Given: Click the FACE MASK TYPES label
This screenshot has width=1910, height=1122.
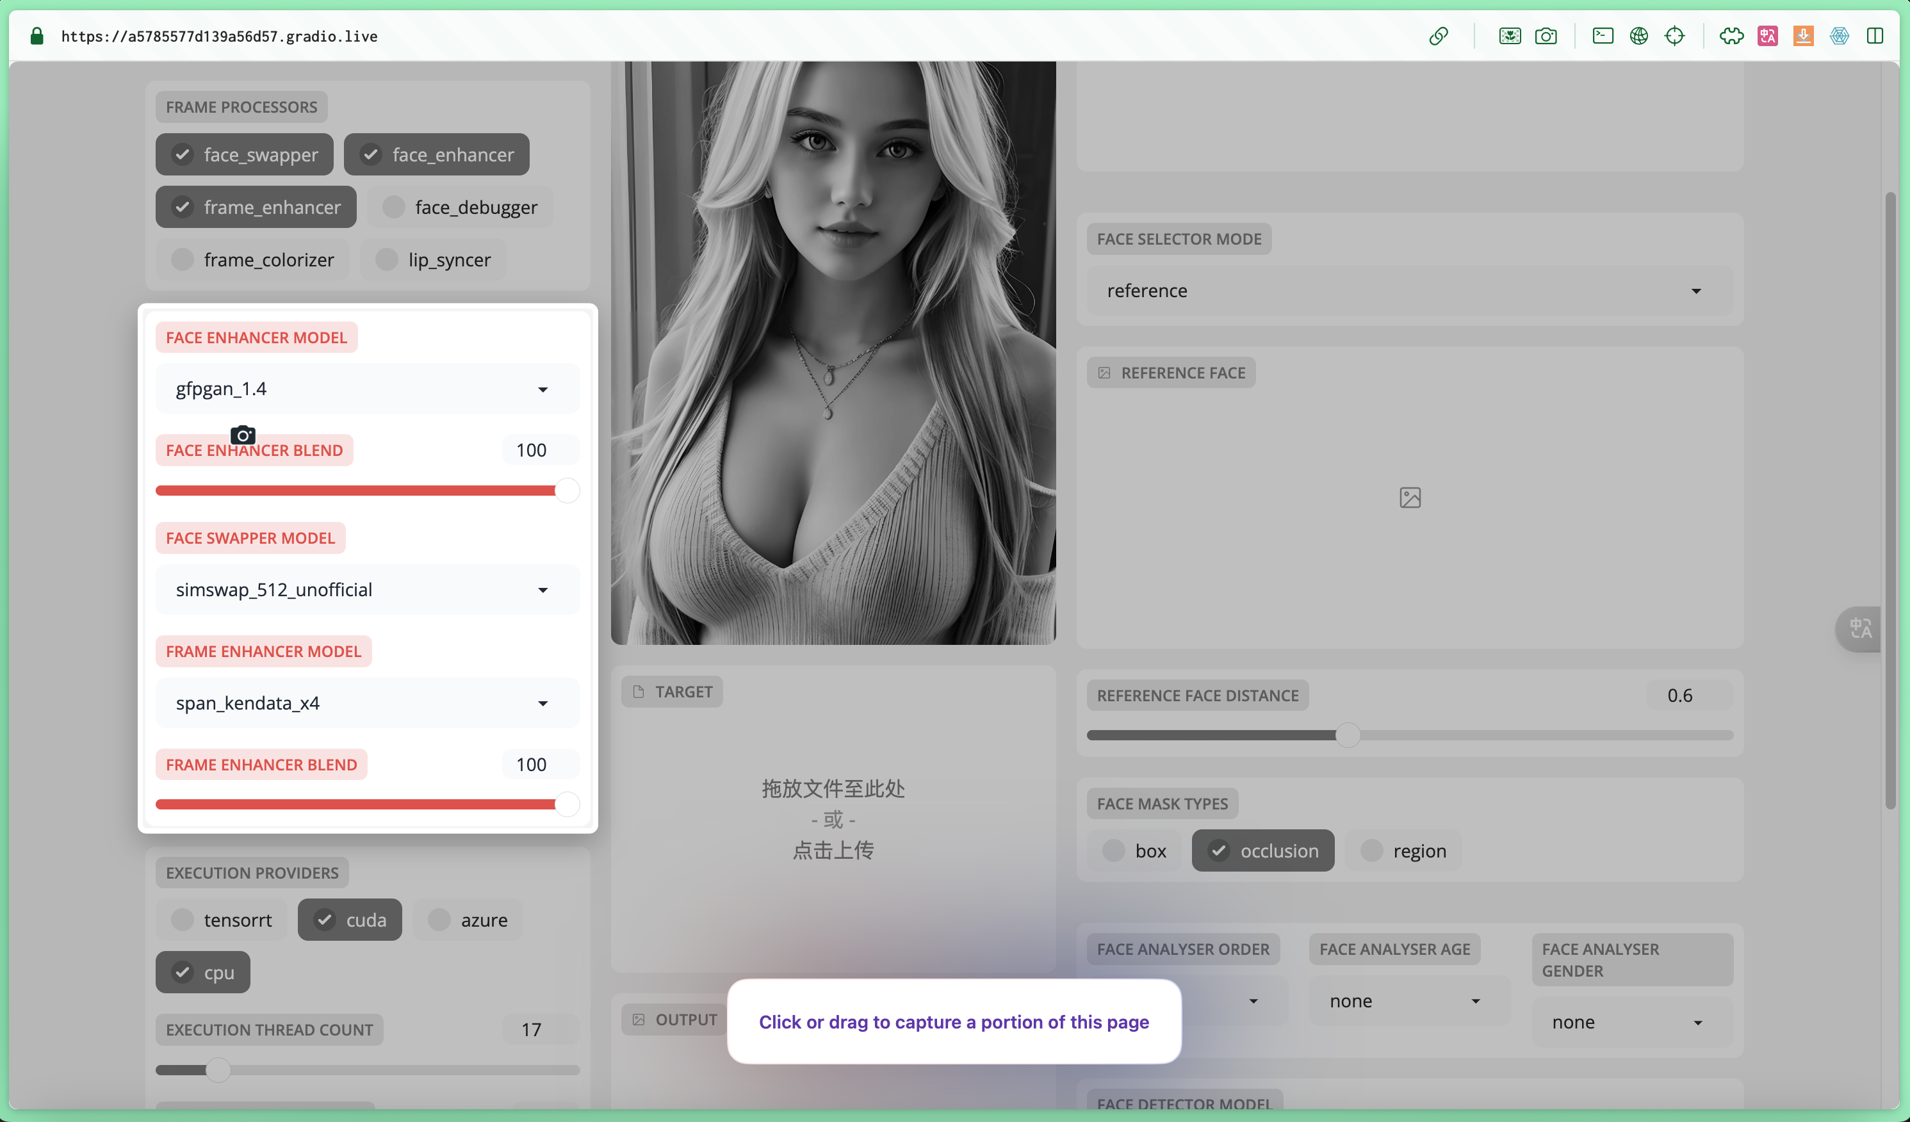Looking at the screenshot, I should (x=1162, y=804).
